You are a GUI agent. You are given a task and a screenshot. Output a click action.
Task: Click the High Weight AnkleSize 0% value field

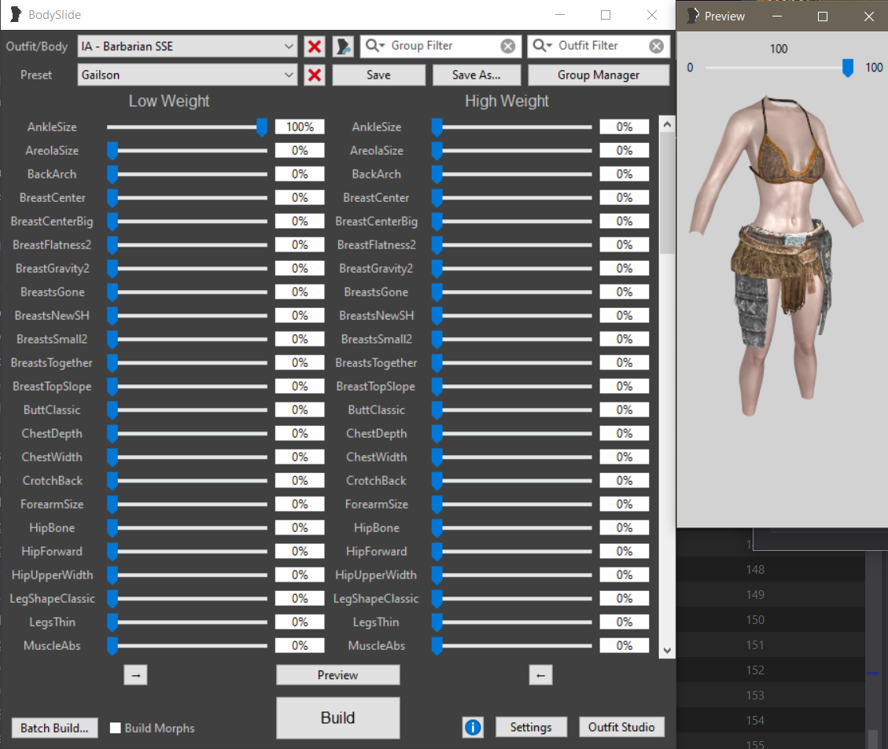point(624,127)
